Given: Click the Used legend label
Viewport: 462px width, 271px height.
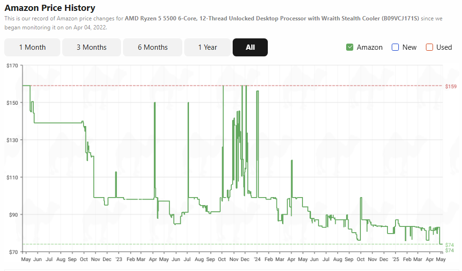Looking at the screenshot, I should click(444, 47).
